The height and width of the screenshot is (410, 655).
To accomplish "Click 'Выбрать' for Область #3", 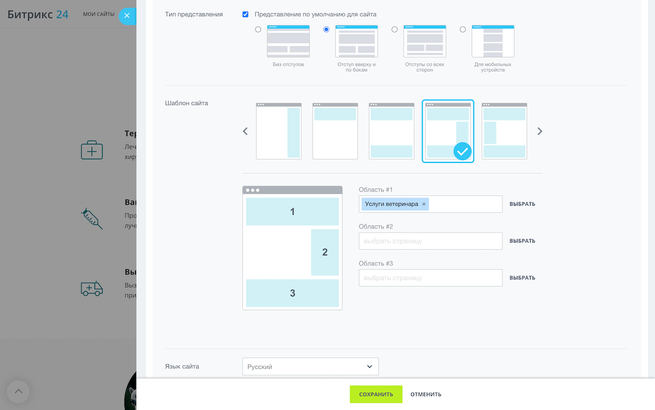I will tap(522, 278).
